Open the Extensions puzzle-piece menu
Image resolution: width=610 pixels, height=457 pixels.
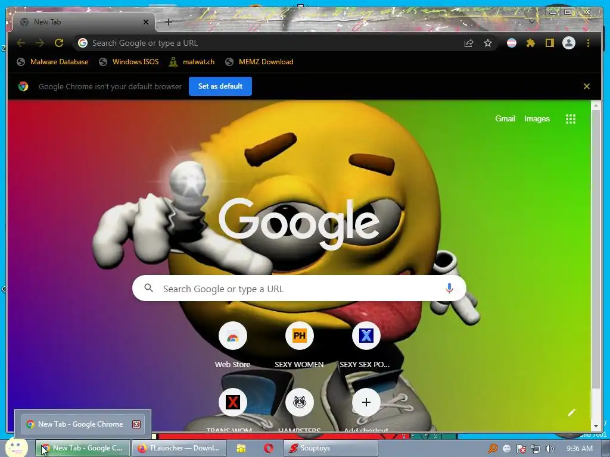pos(530,43)
